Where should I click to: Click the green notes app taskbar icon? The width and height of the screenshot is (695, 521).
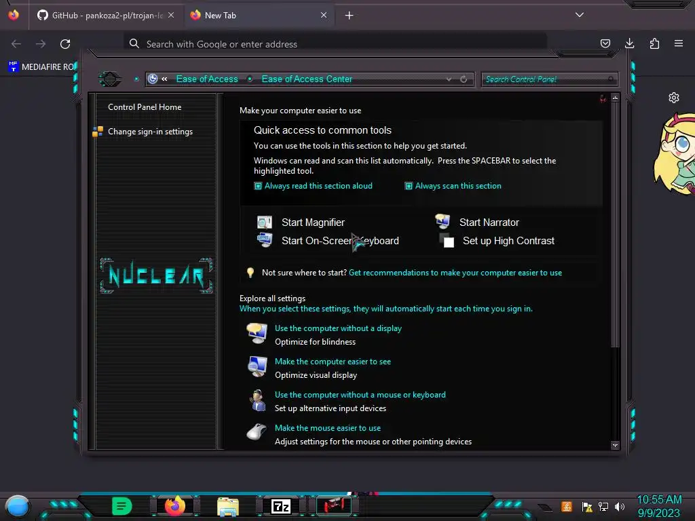pos(121,506)
